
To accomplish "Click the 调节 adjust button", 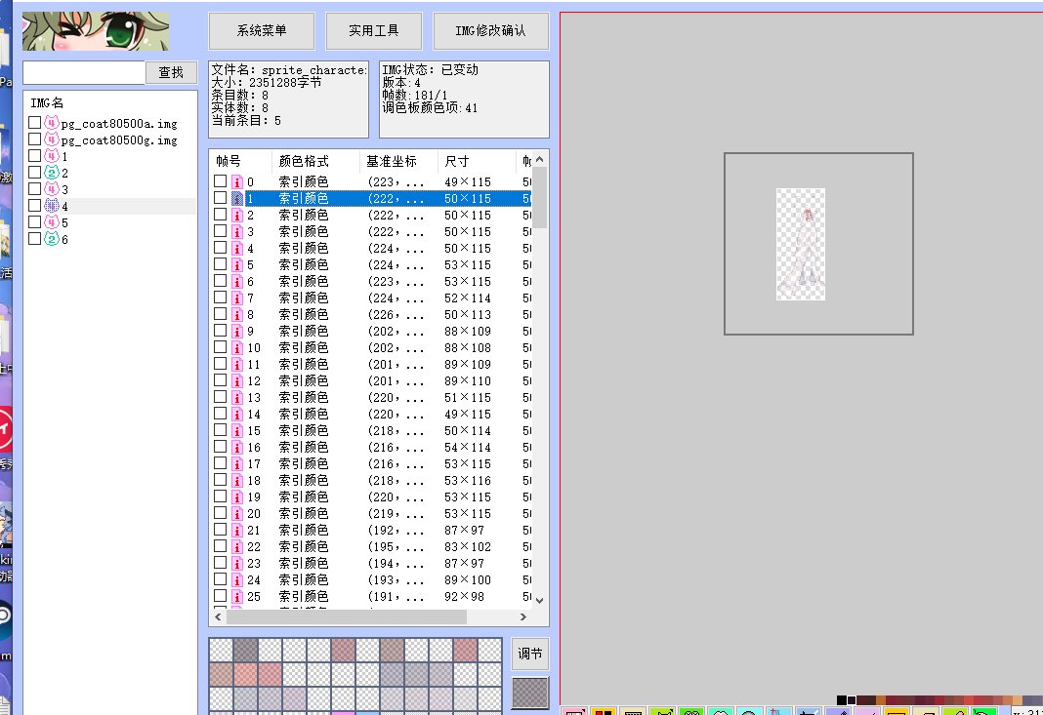I will [x=530, y=654].
